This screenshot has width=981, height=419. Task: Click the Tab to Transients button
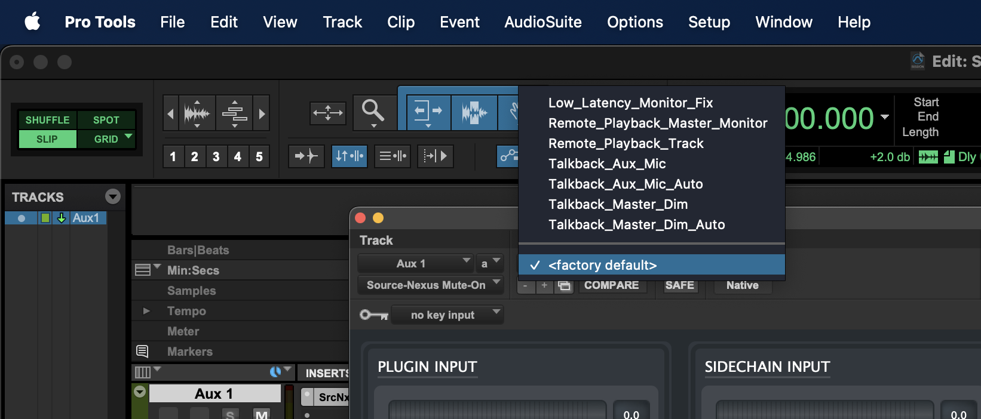[306, 156]
